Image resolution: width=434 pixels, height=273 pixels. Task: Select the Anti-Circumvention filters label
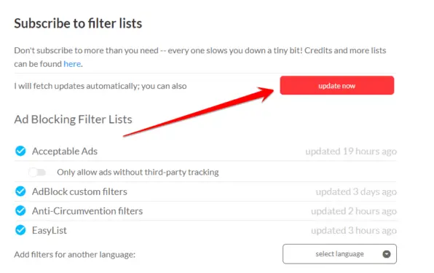87,211
